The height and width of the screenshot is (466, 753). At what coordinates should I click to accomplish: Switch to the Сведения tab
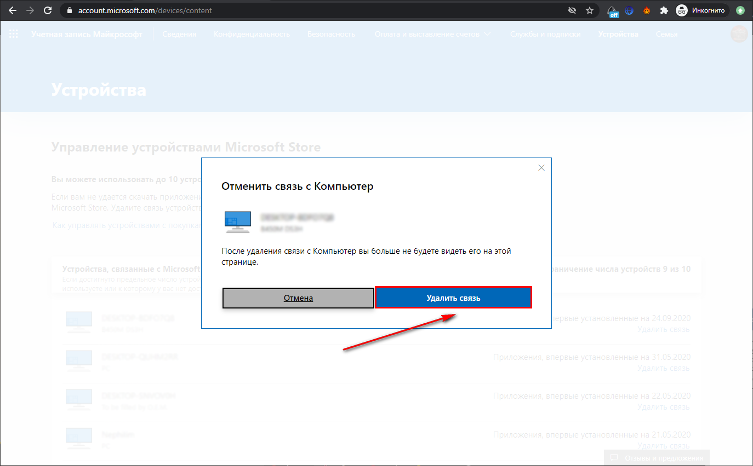tap(179, 34)
